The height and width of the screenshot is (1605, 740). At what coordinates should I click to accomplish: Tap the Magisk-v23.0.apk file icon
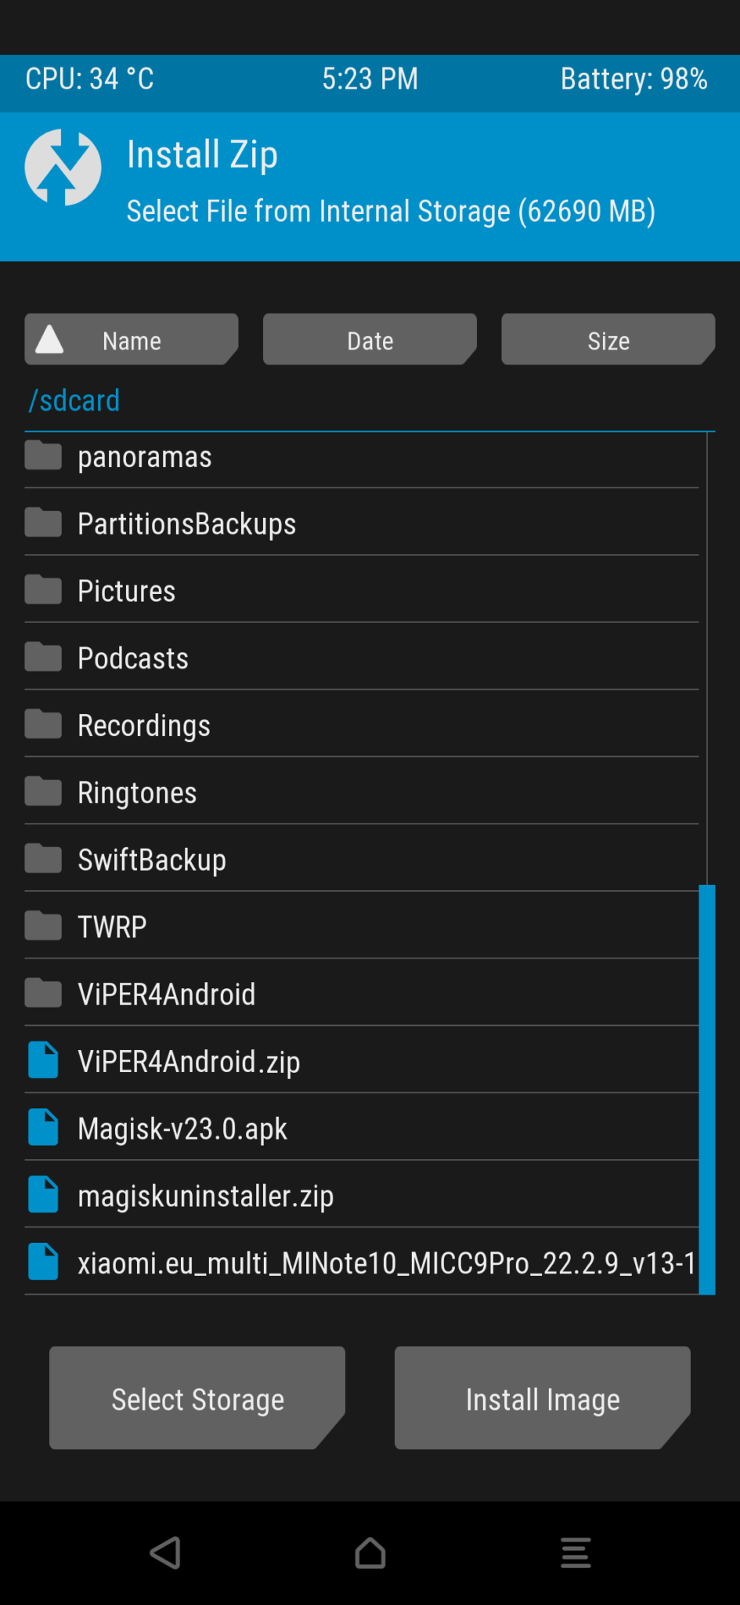(x=43, y=1128)
